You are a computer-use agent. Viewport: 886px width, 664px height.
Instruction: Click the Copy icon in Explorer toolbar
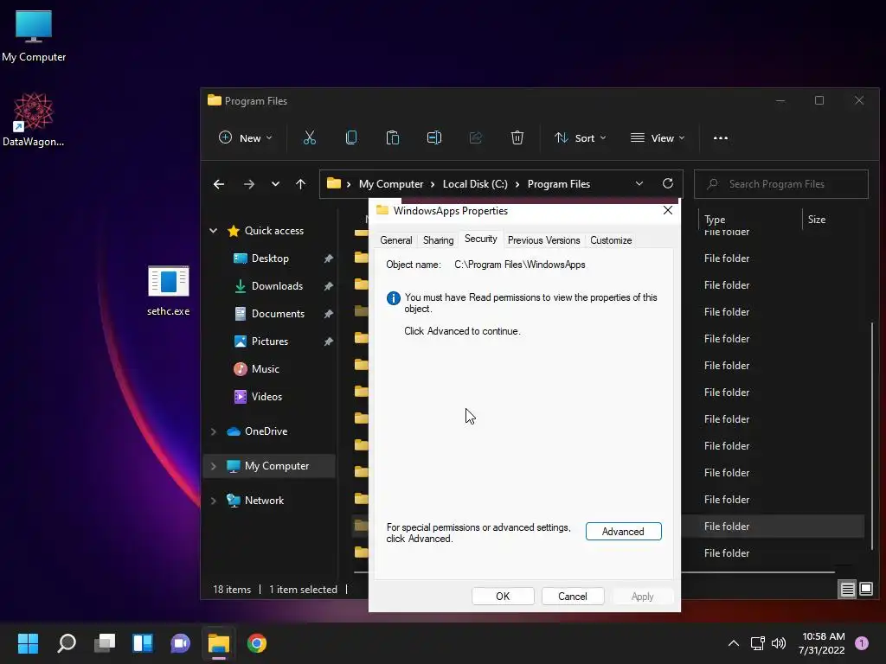coord(351,137)
